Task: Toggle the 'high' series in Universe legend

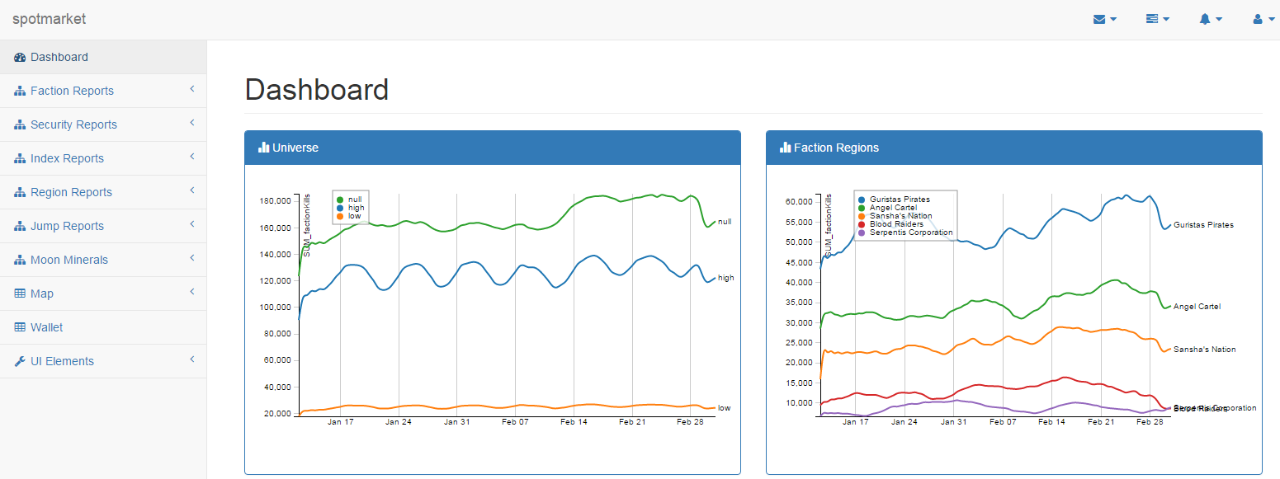Action: (340, 208)
